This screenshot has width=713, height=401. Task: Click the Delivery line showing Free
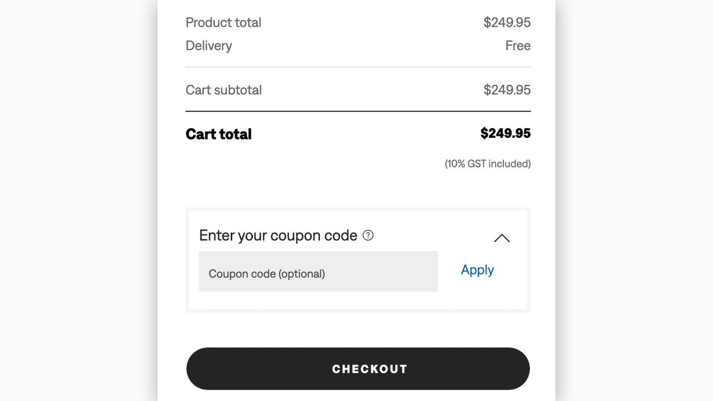pyautogui.click(x=209, y=46)
